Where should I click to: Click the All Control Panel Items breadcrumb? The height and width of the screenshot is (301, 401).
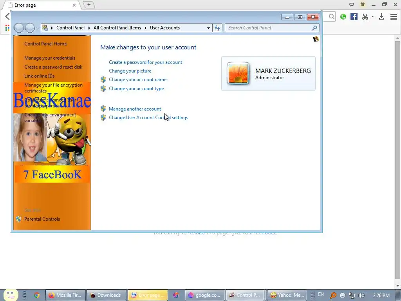(117, 28)
